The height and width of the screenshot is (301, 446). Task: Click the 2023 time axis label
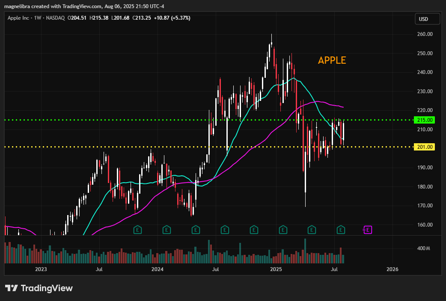(41, 269)
